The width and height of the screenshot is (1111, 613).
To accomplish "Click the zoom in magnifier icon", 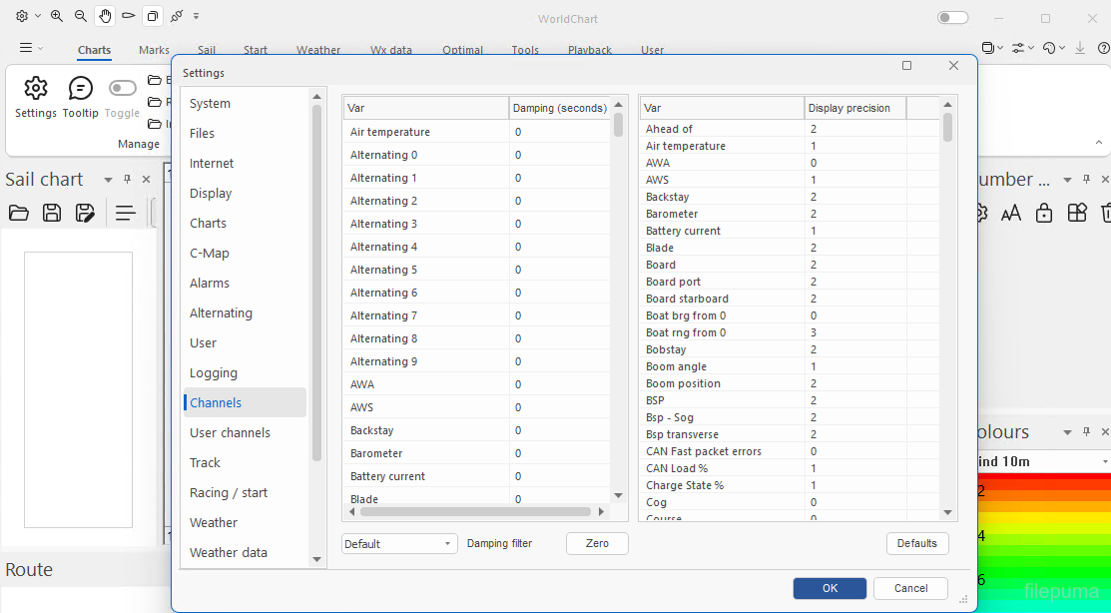I will (57, 16).
